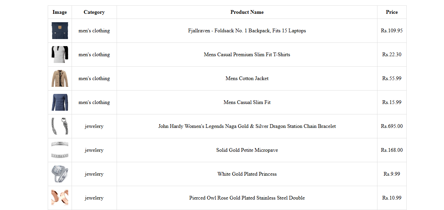
Task: Click jewelery category in the Micropave row
Action: (94, 150)
